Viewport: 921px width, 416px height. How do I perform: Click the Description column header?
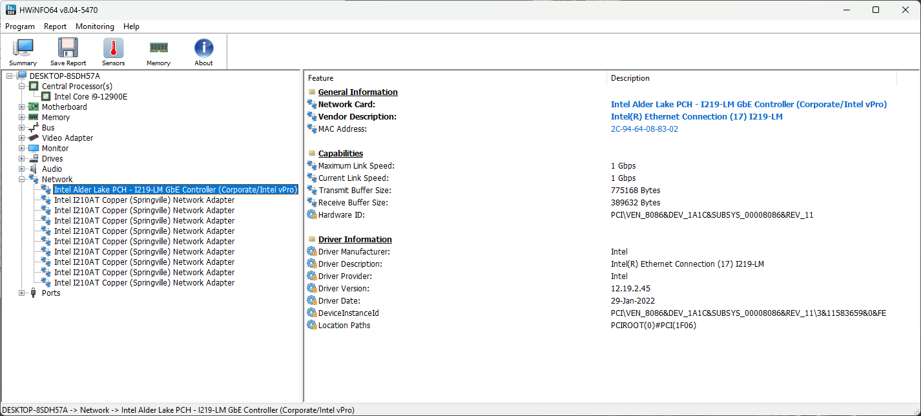tap(752, 78)
